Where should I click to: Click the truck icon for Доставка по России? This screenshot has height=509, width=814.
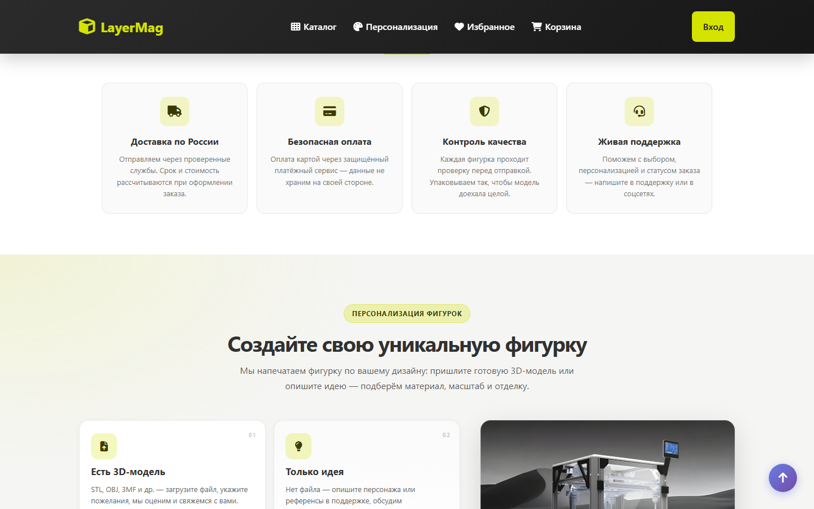coord(175,111)
